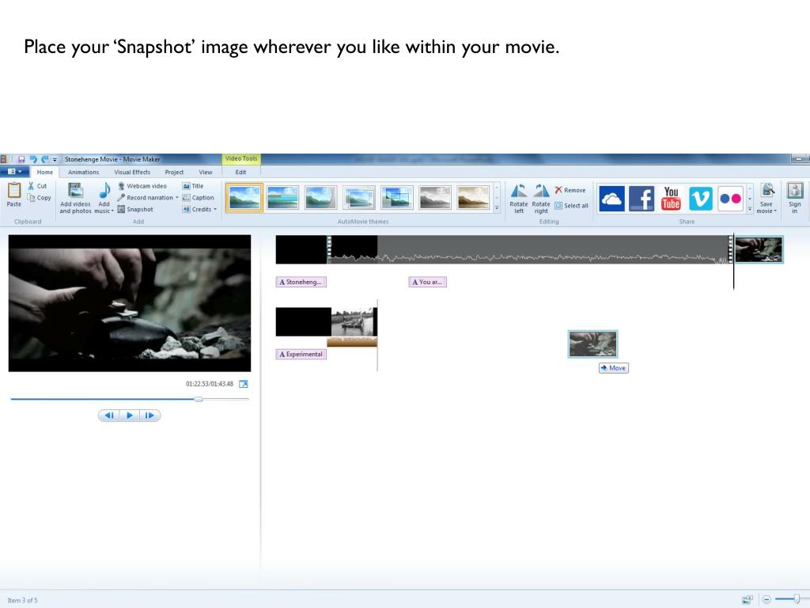Share movie to YouTube
This screenshot has height=608, width=810.
[671, 199]
